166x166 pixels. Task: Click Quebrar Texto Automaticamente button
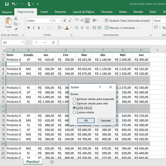(x=127, y=21)
